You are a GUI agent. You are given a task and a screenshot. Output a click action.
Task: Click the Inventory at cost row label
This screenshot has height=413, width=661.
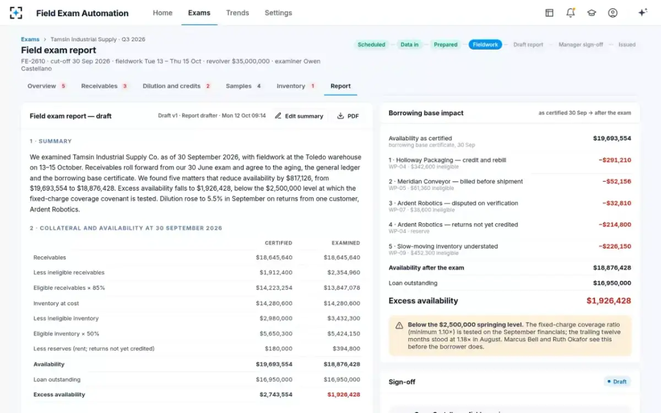pyautogui.click(x=56, y=303)
